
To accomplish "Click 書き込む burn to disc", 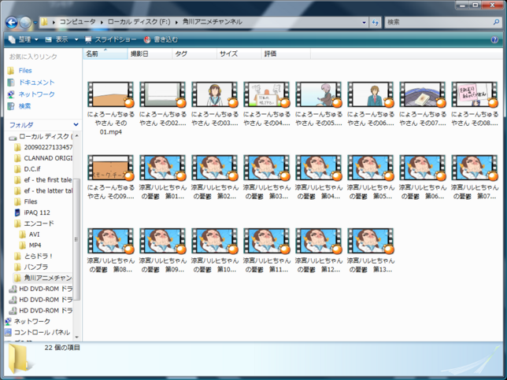I will tap(161, 40).
